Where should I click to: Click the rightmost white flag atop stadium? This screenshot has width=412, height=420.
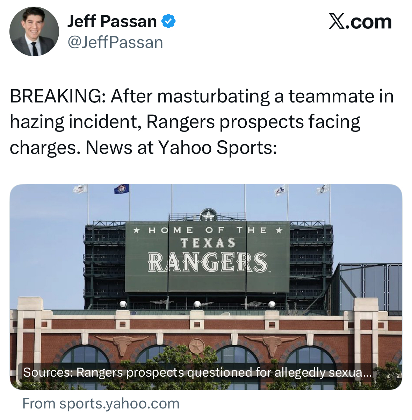[323, 190]
